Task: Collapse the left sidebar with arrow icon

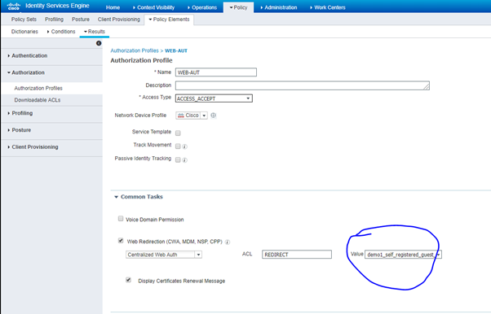Action: pos(99,43)
